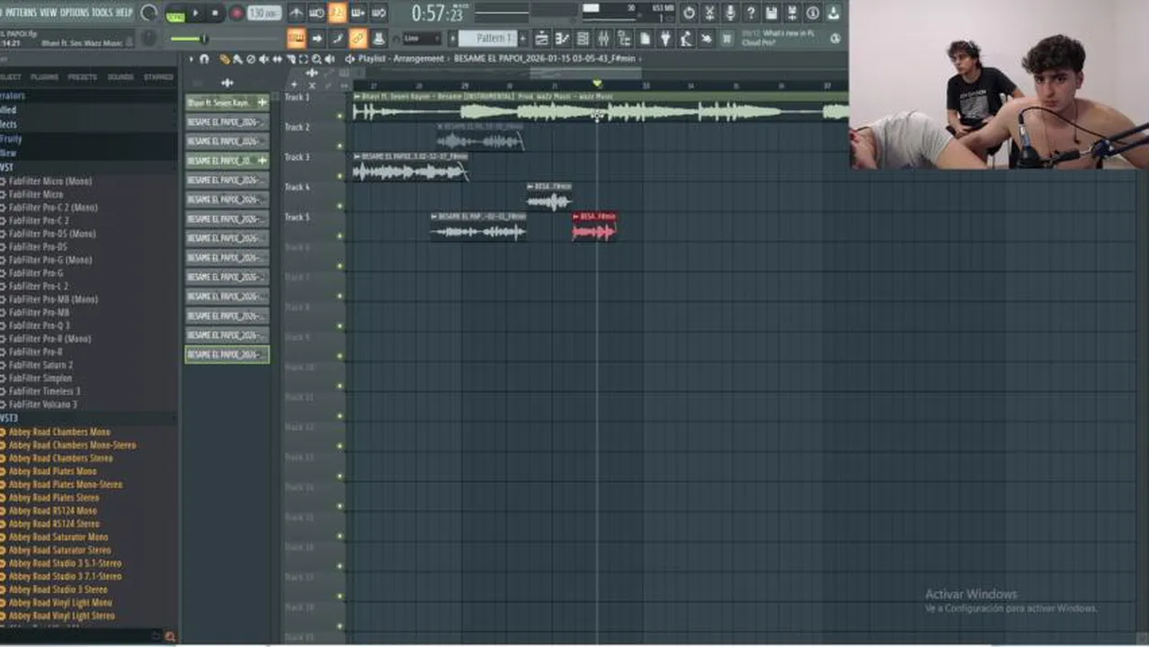Image resolution: width=1149 pixels, height=647 pixels.
Task: Select the red BESA F#min clip on Track 5
Action: click(x=594, y=226)
